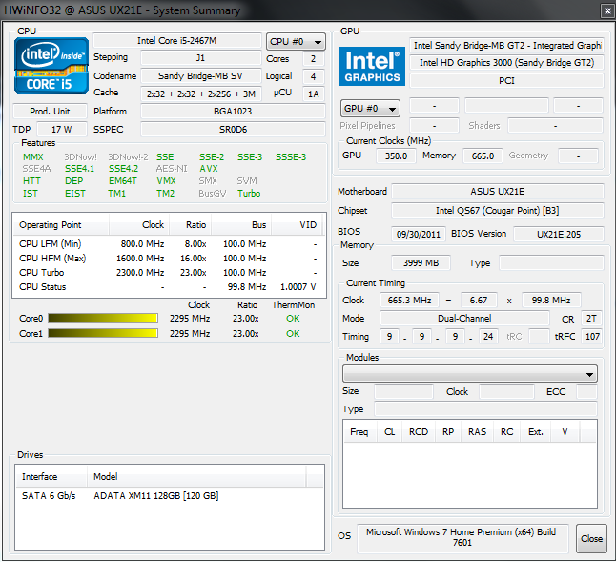Viewport: 616px width, 562px height.
Task: Click the memory Clock 665.3 MHz field
Action: point(409,301)
